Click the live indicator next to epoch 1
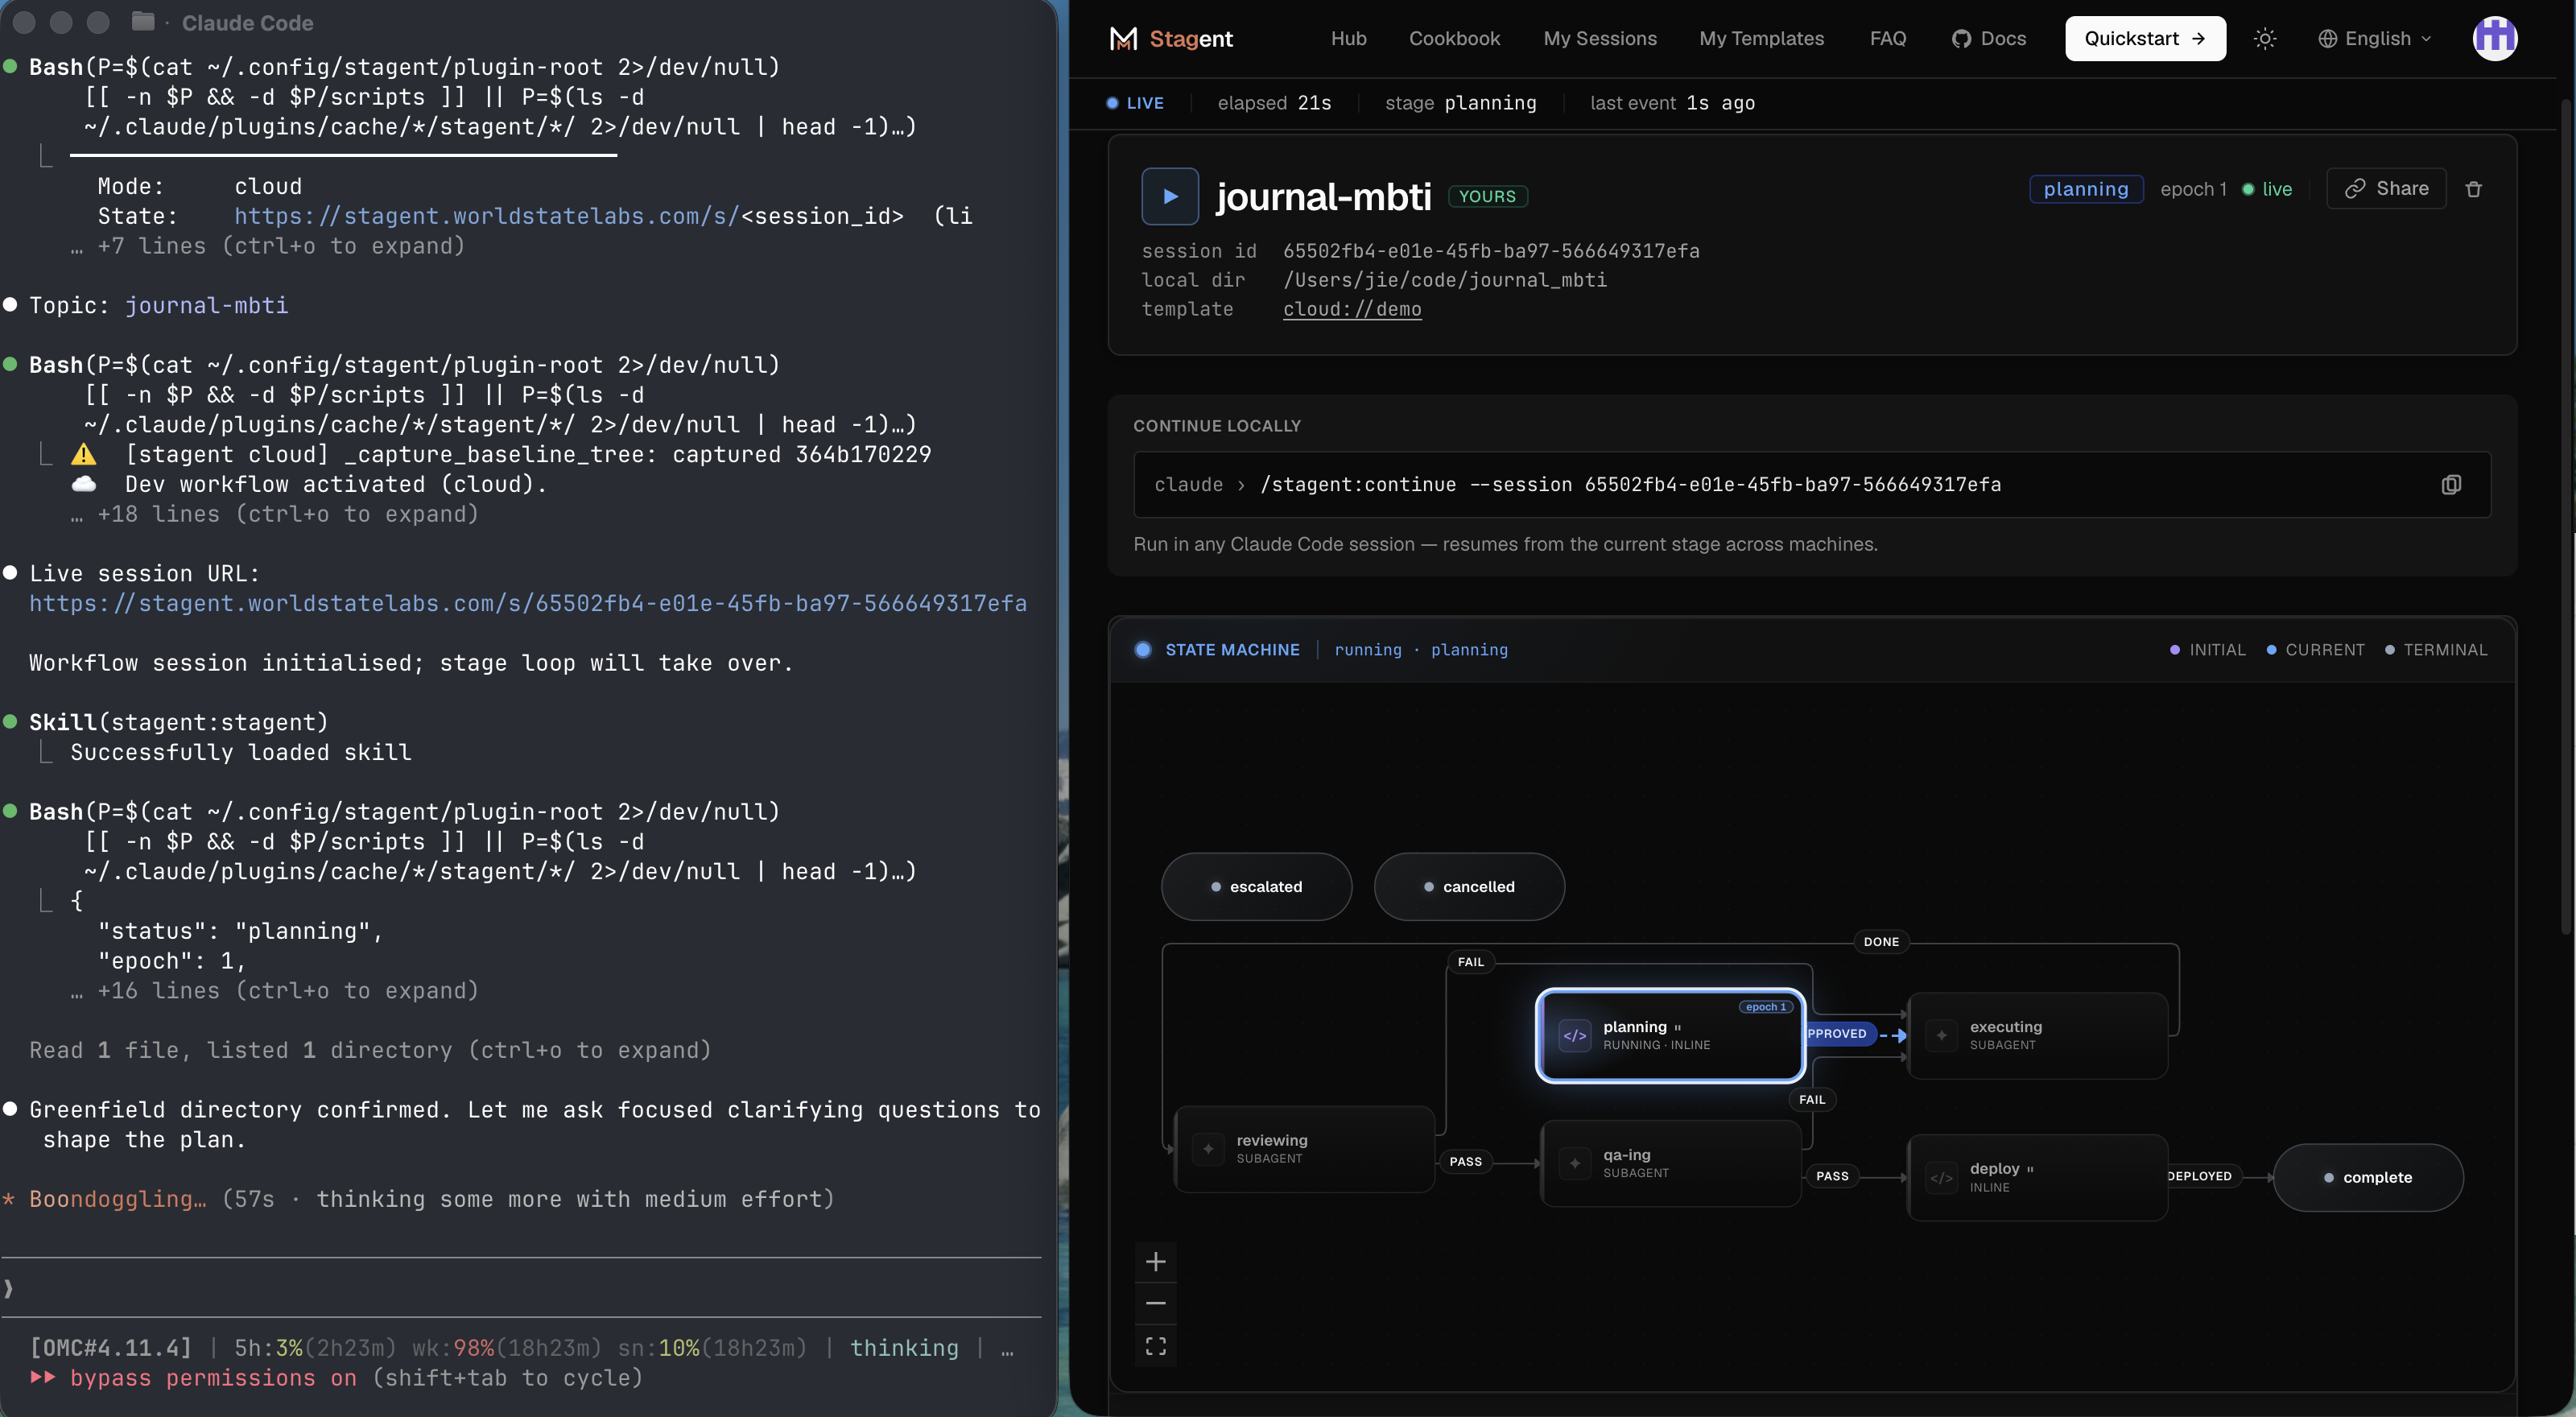2576x1417 pixels. click(x=2267, y=189)
